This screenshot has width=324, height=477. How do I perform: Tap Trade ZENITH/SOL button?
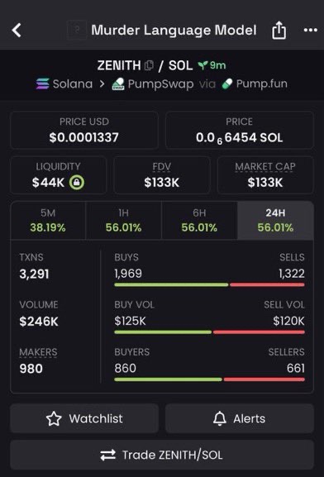coord(162,456)
